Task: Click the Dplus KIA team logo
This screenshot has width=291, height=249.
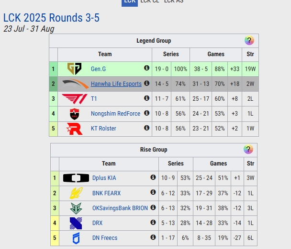Action: tap(76, 178)
